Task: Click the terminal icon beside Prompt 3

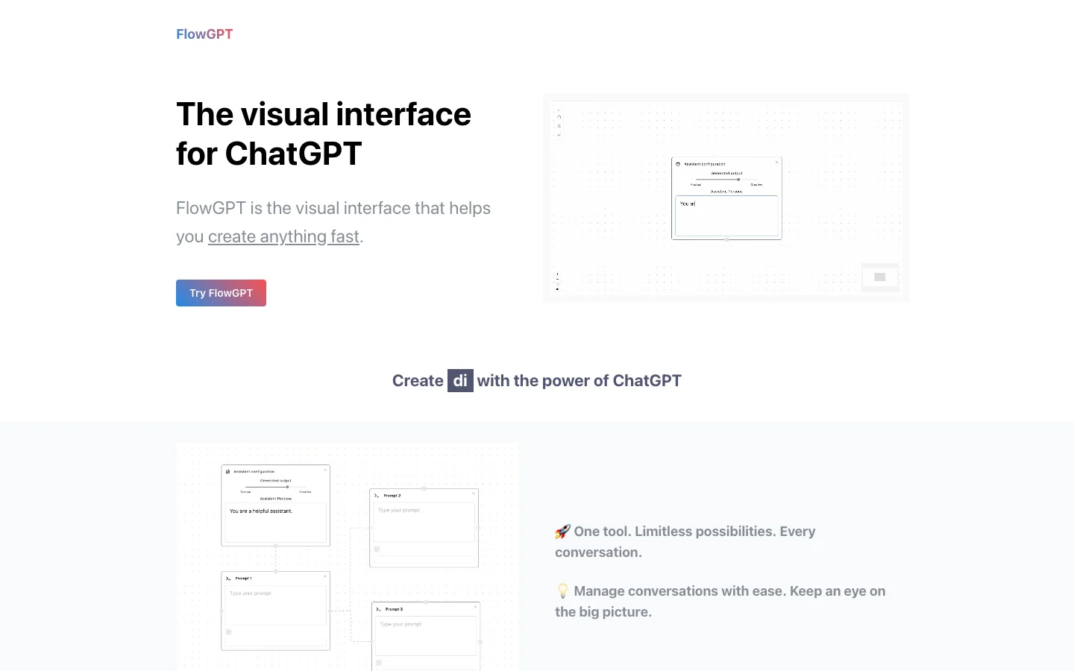Action: coord(378,609)
